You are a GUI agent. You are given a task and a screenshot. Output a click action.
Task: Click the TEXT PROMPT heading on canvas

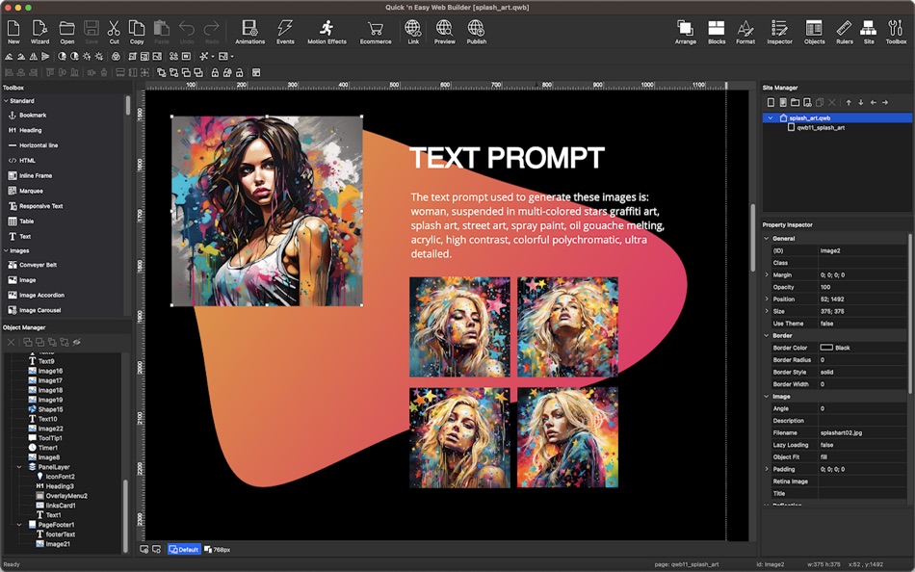(x=507, y=158)
